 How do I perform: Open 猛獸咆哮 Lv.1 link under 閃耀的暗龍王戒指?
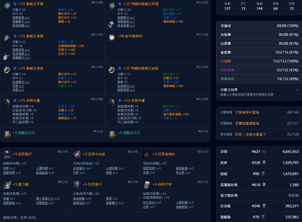click(126, 90)
